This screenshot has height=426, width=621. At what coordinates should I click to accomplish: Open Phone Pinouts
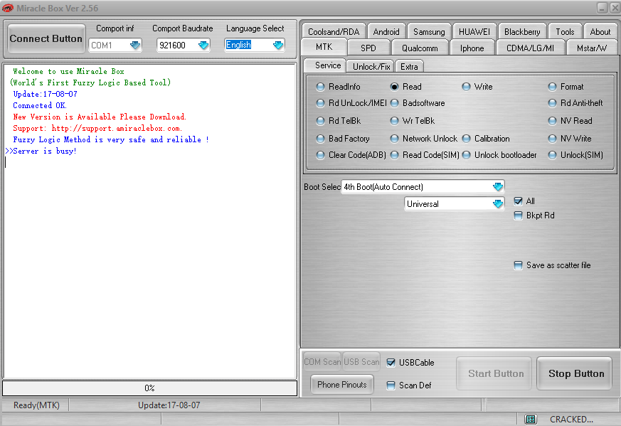tap(341, 385)
